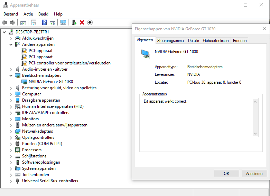Show or hide the console tree icon
This screenshot has width=270, height=196.
(23, 22)
